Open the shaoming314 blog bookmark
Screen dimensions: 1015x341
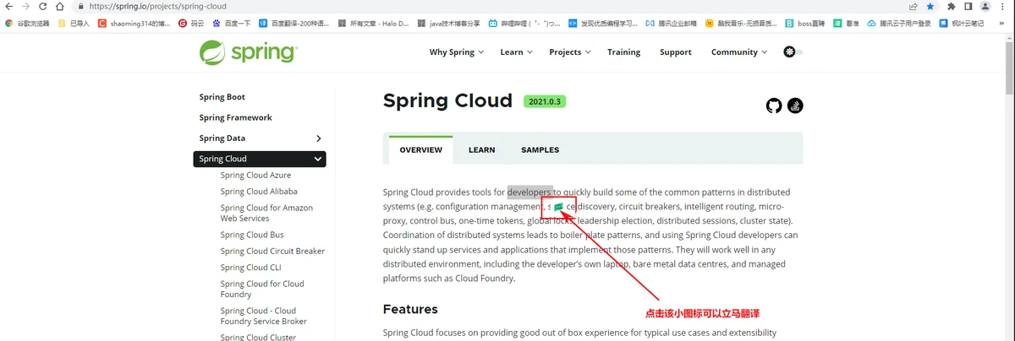(x=134, y=24)
